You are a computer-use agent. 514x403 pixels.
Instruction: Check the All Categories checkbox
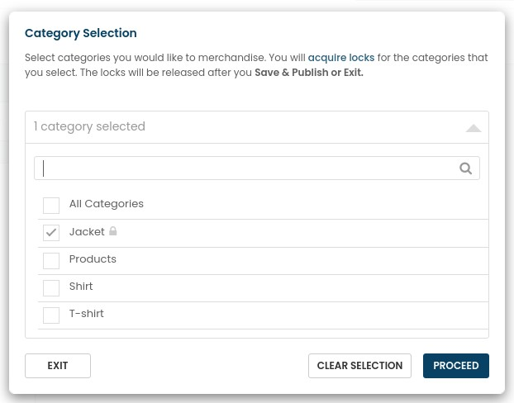51,206
